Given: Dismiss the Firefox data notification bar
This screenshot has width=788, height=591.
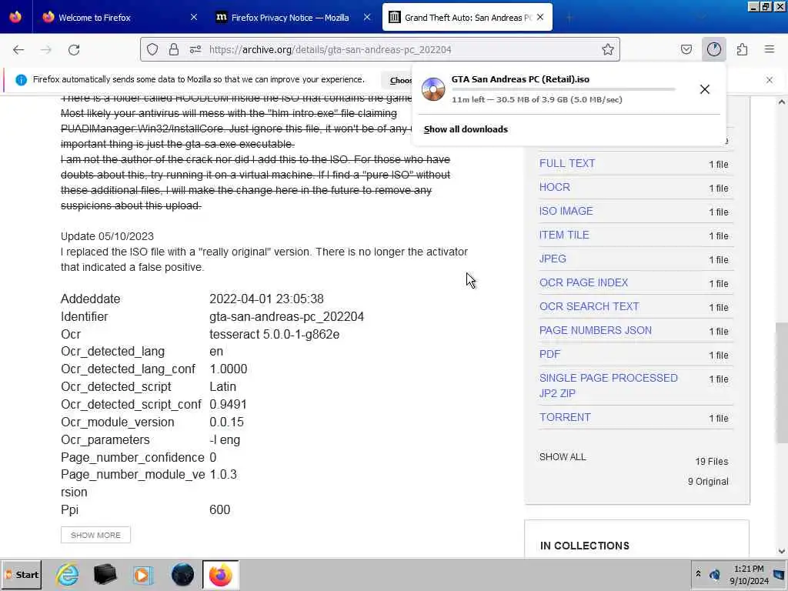Looking at the screenshot, I should click(770, 80).
